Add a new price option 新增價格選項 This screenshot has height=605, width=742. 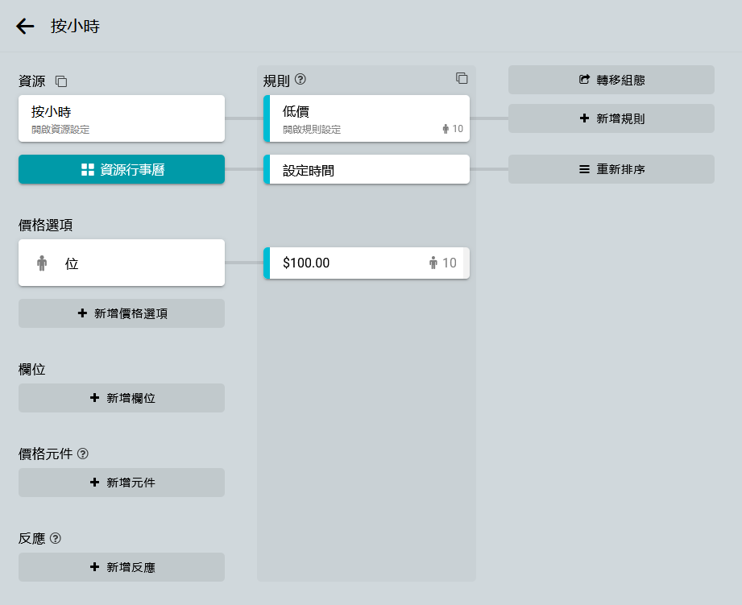(122, 313)
